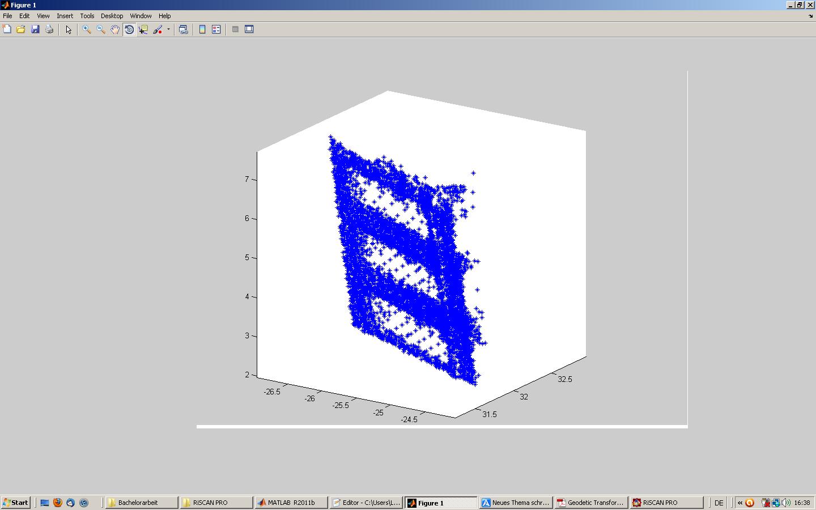Screen dimensions: 816x510
Task: Pick the Data Cursor tool
Action: (x=143, y=29)
